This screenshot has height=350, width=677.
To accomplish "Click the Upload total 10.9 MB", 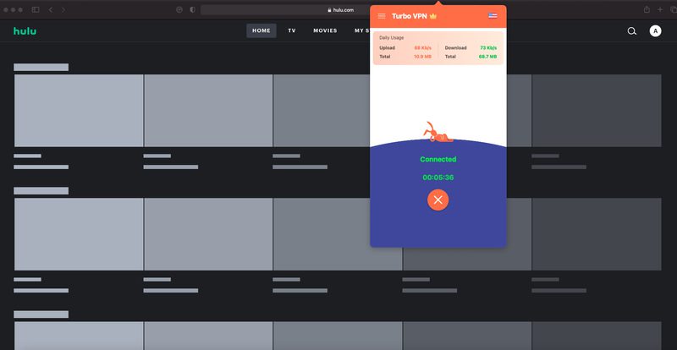I will click(x=422, y=57).
